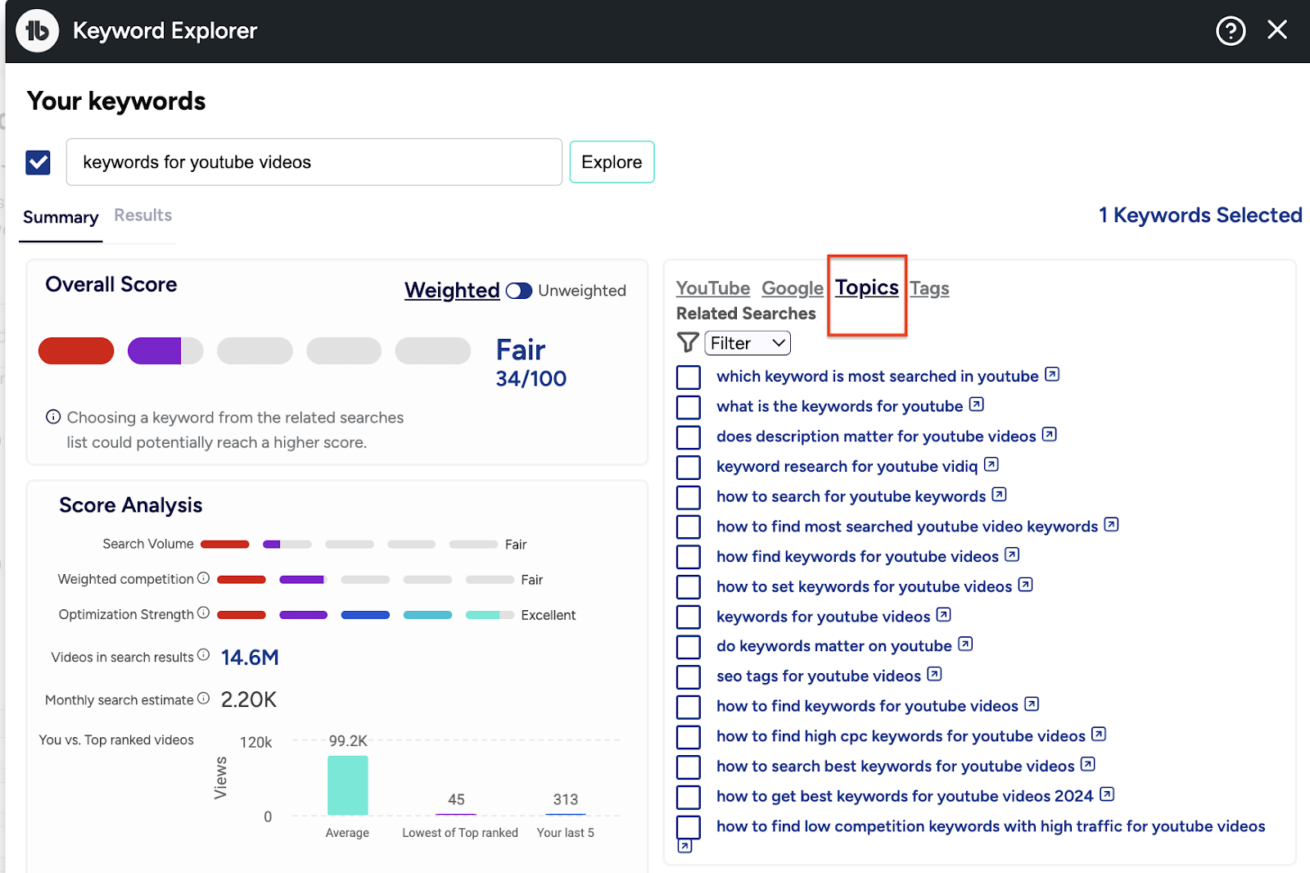The image size is (1310, 873).
Task: Check 'what is the keywords for youtube'
Action: [689, 407]
